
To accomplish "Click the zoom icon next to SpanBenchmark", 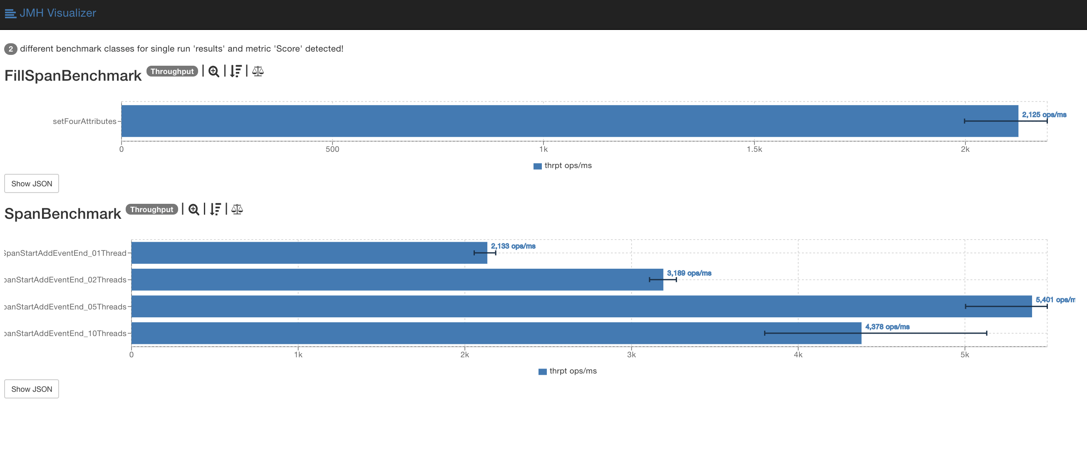I will tap(194, 209).
